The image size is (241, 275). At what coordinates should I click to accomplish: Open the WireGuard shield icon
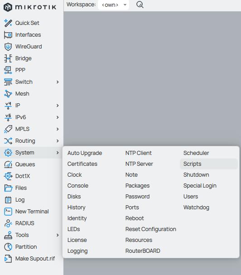[8, 47]
